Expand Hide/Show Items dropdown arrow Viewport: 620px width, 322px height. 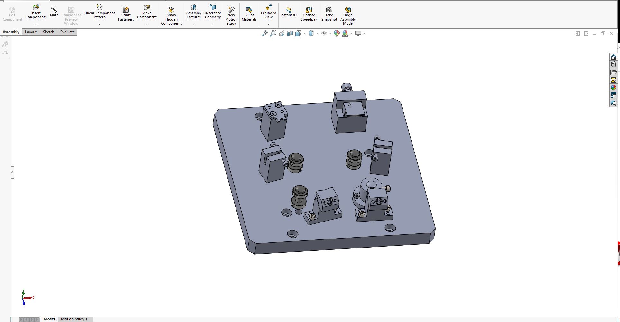[330, 33]
